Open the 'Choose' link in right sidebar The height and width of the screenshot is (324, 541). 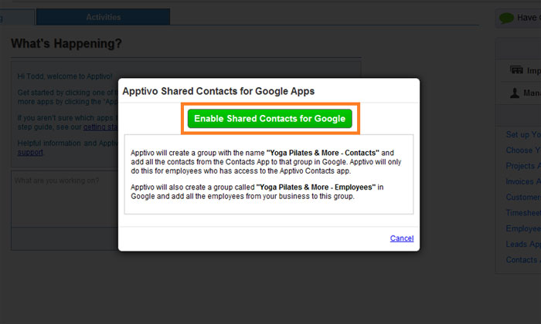click(522, 150)
